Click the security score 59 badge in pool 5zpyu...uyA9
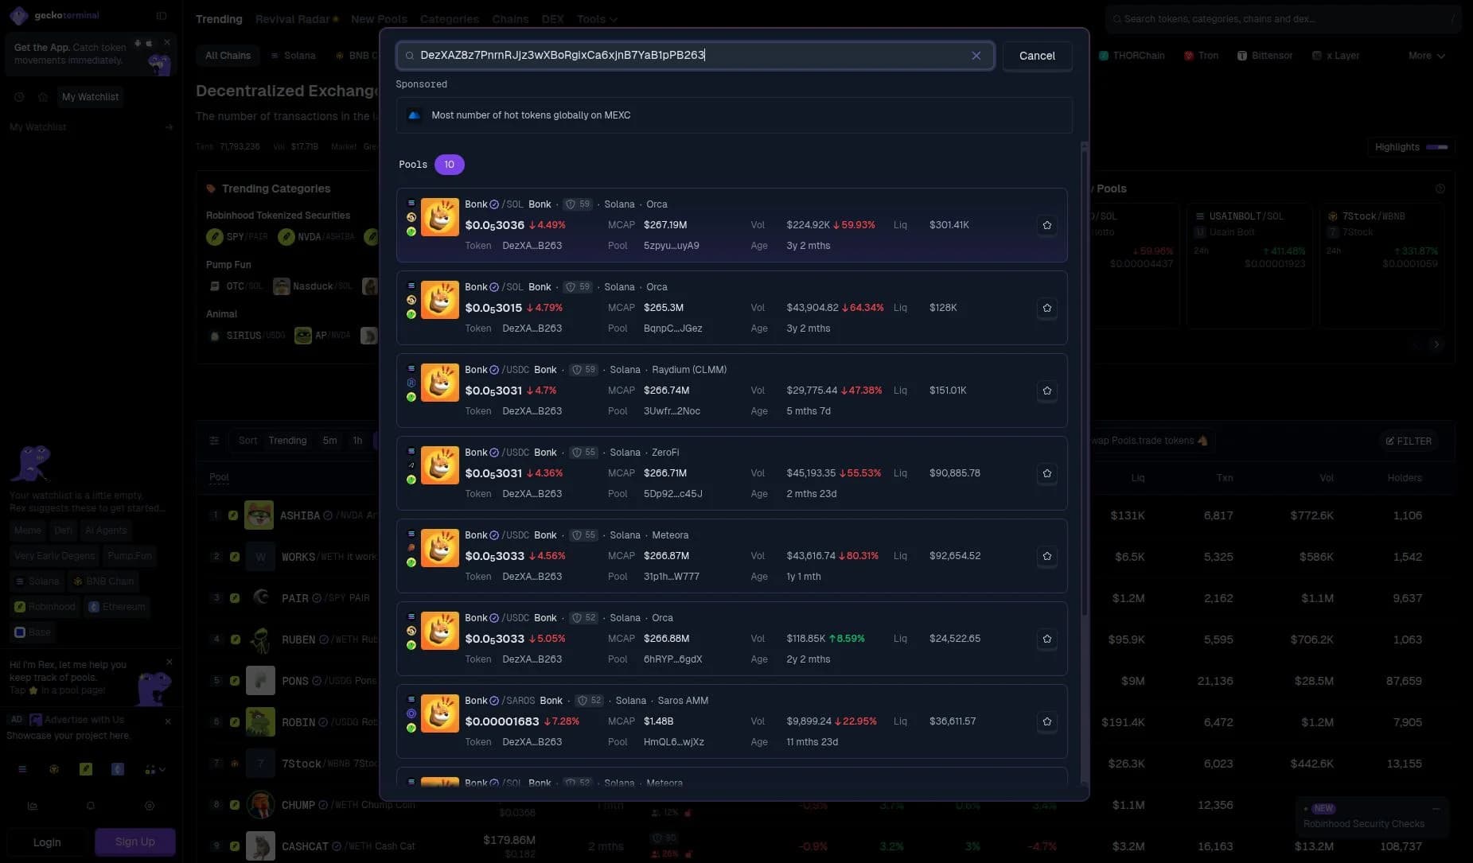1473x863 pixels. tap(578, 204)
